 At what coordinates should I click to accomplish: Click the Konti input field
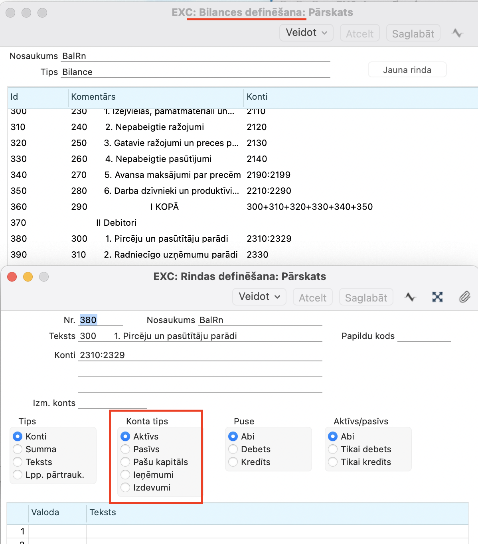200,355
